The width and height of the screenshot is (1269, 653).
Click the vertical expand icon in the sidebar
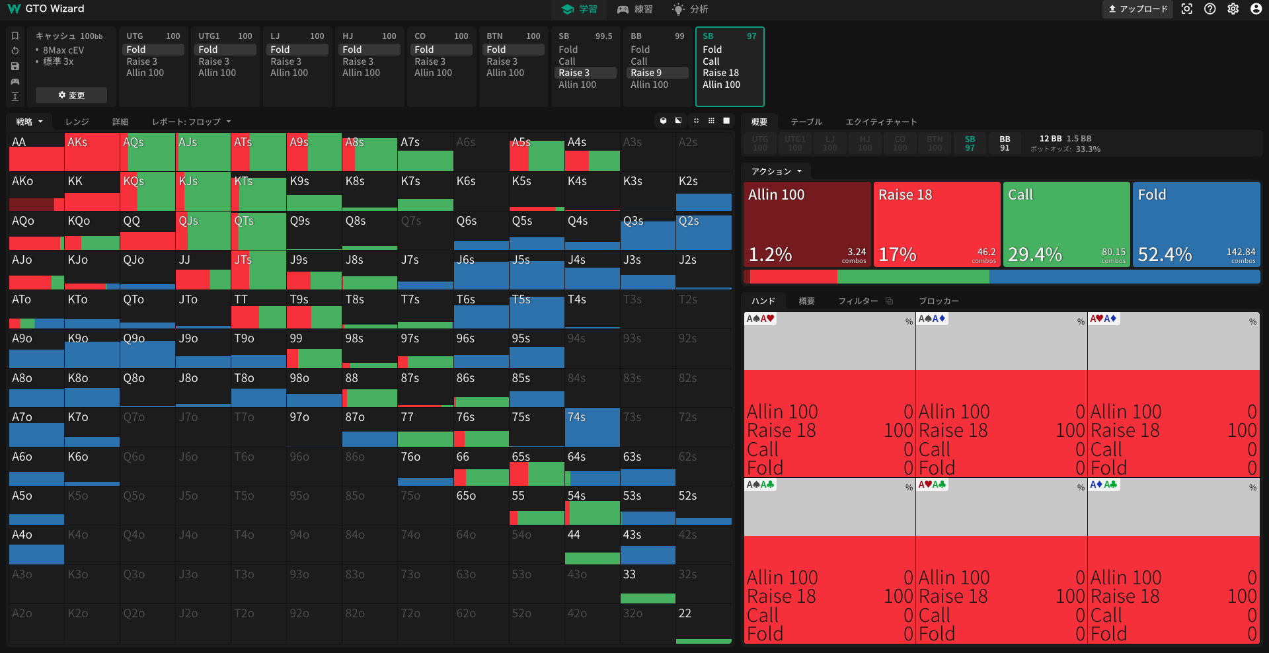15,96
